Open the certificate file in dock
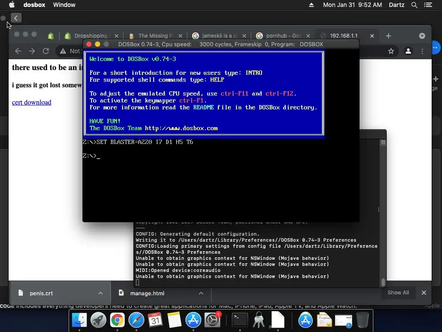Screen dimensions: 442x332 tap(325, 321)
